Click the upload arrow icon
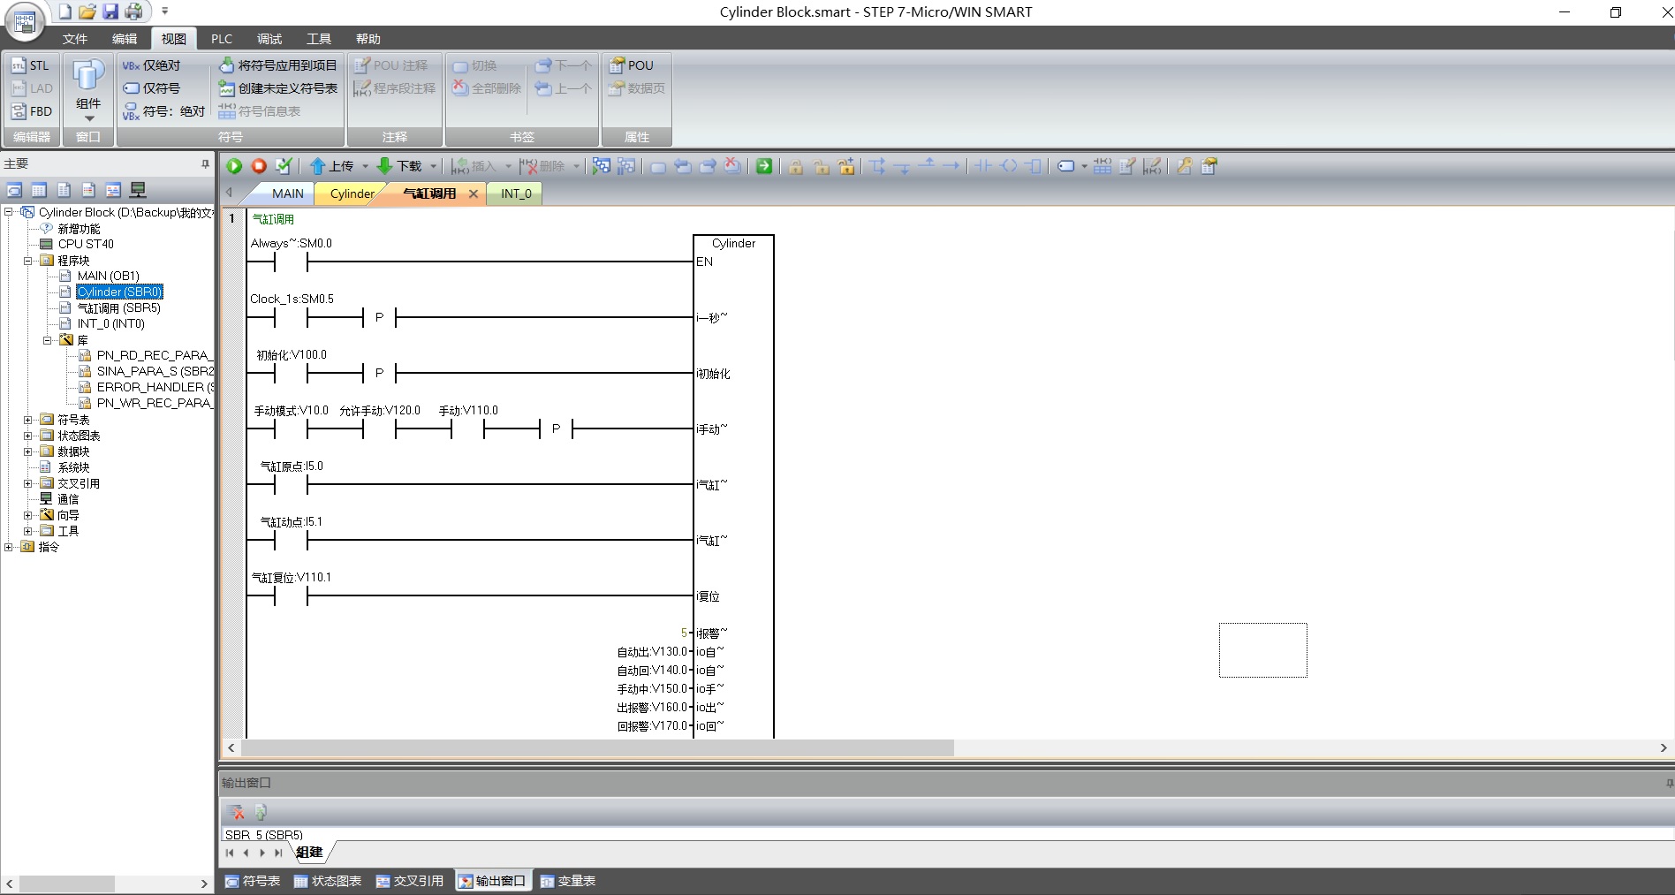The height and width of the screenshot is (895, 1675). click(318, 166)
